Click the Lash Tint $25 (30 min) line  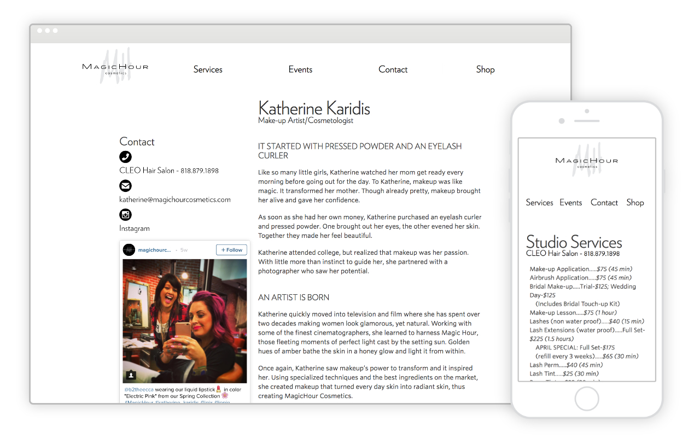click(564, 373)
